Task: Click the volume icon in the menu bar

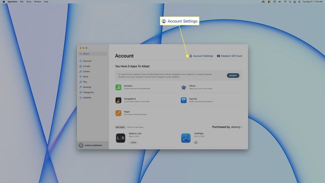Action: coord(279,1)
